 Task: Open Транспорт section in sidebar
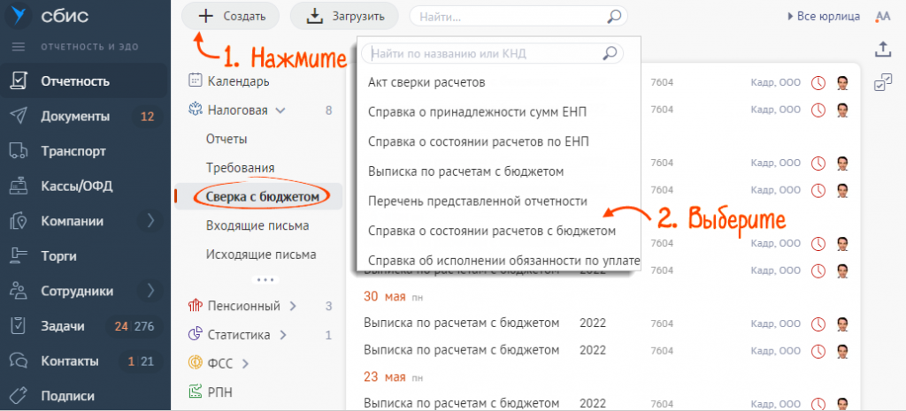(x=73, y=151)
